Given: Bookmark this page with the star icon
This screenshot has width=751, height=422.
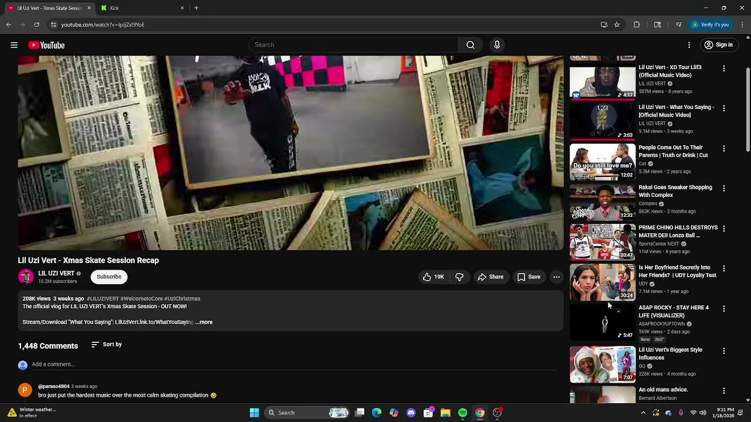Looking at the screenshot, I should [x=617, y=25].
